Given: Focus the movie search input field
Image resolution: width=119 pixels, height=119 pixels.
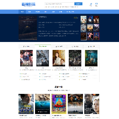Looking at the screenshot, I should (59, 4).
